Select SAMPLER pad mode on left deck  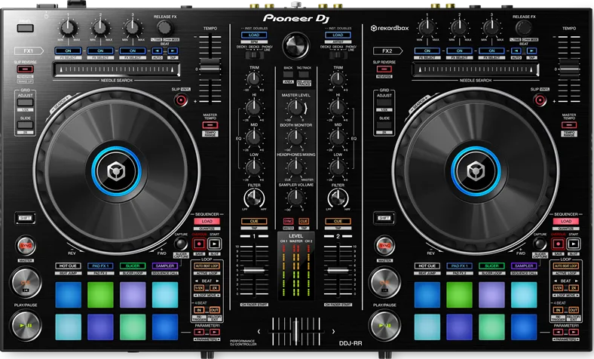165,266
